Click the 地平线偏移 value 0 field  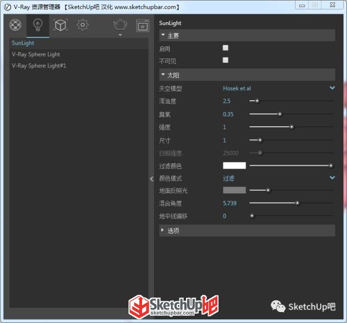coord(224,216)
